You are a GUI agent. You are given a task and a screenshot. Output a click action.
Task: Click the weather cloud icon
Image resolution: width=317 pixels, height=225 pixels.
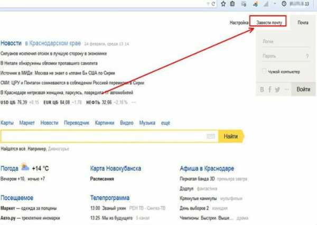point(25,167)
